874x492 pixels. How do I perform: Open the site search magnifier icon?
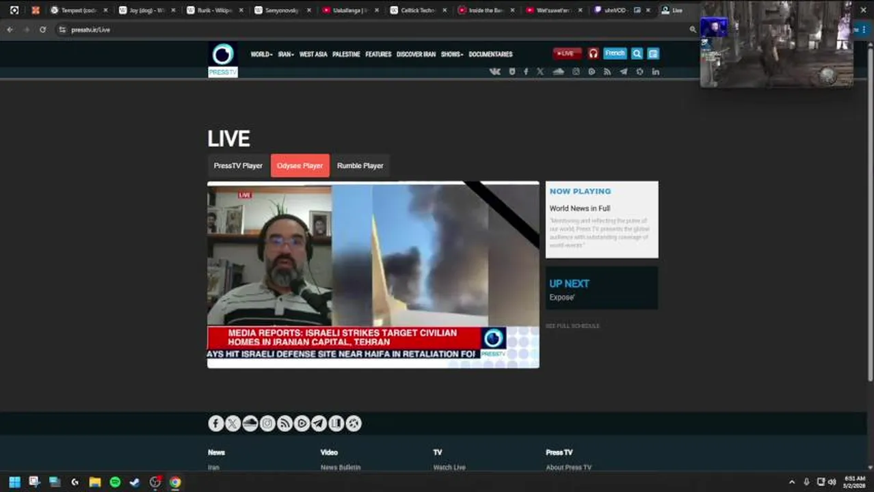[637, 53]
